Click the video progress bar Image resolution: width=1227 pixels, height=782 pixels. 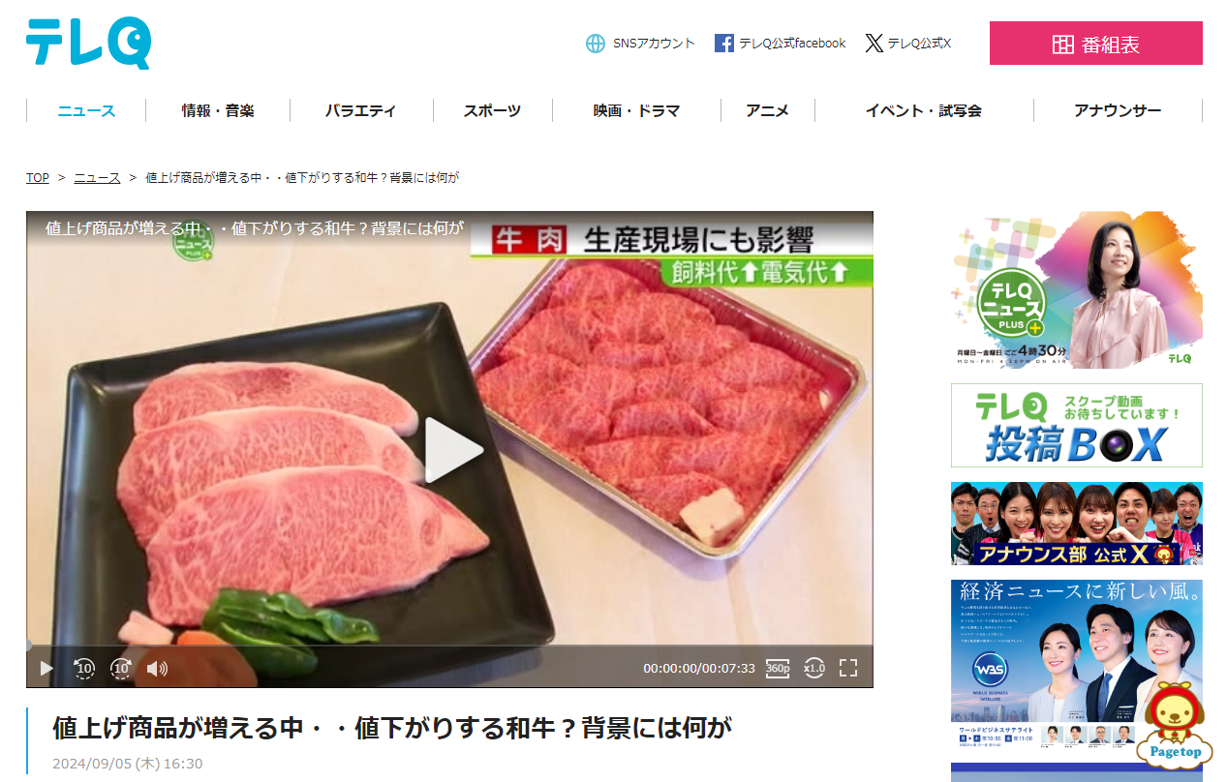point(449,646)
